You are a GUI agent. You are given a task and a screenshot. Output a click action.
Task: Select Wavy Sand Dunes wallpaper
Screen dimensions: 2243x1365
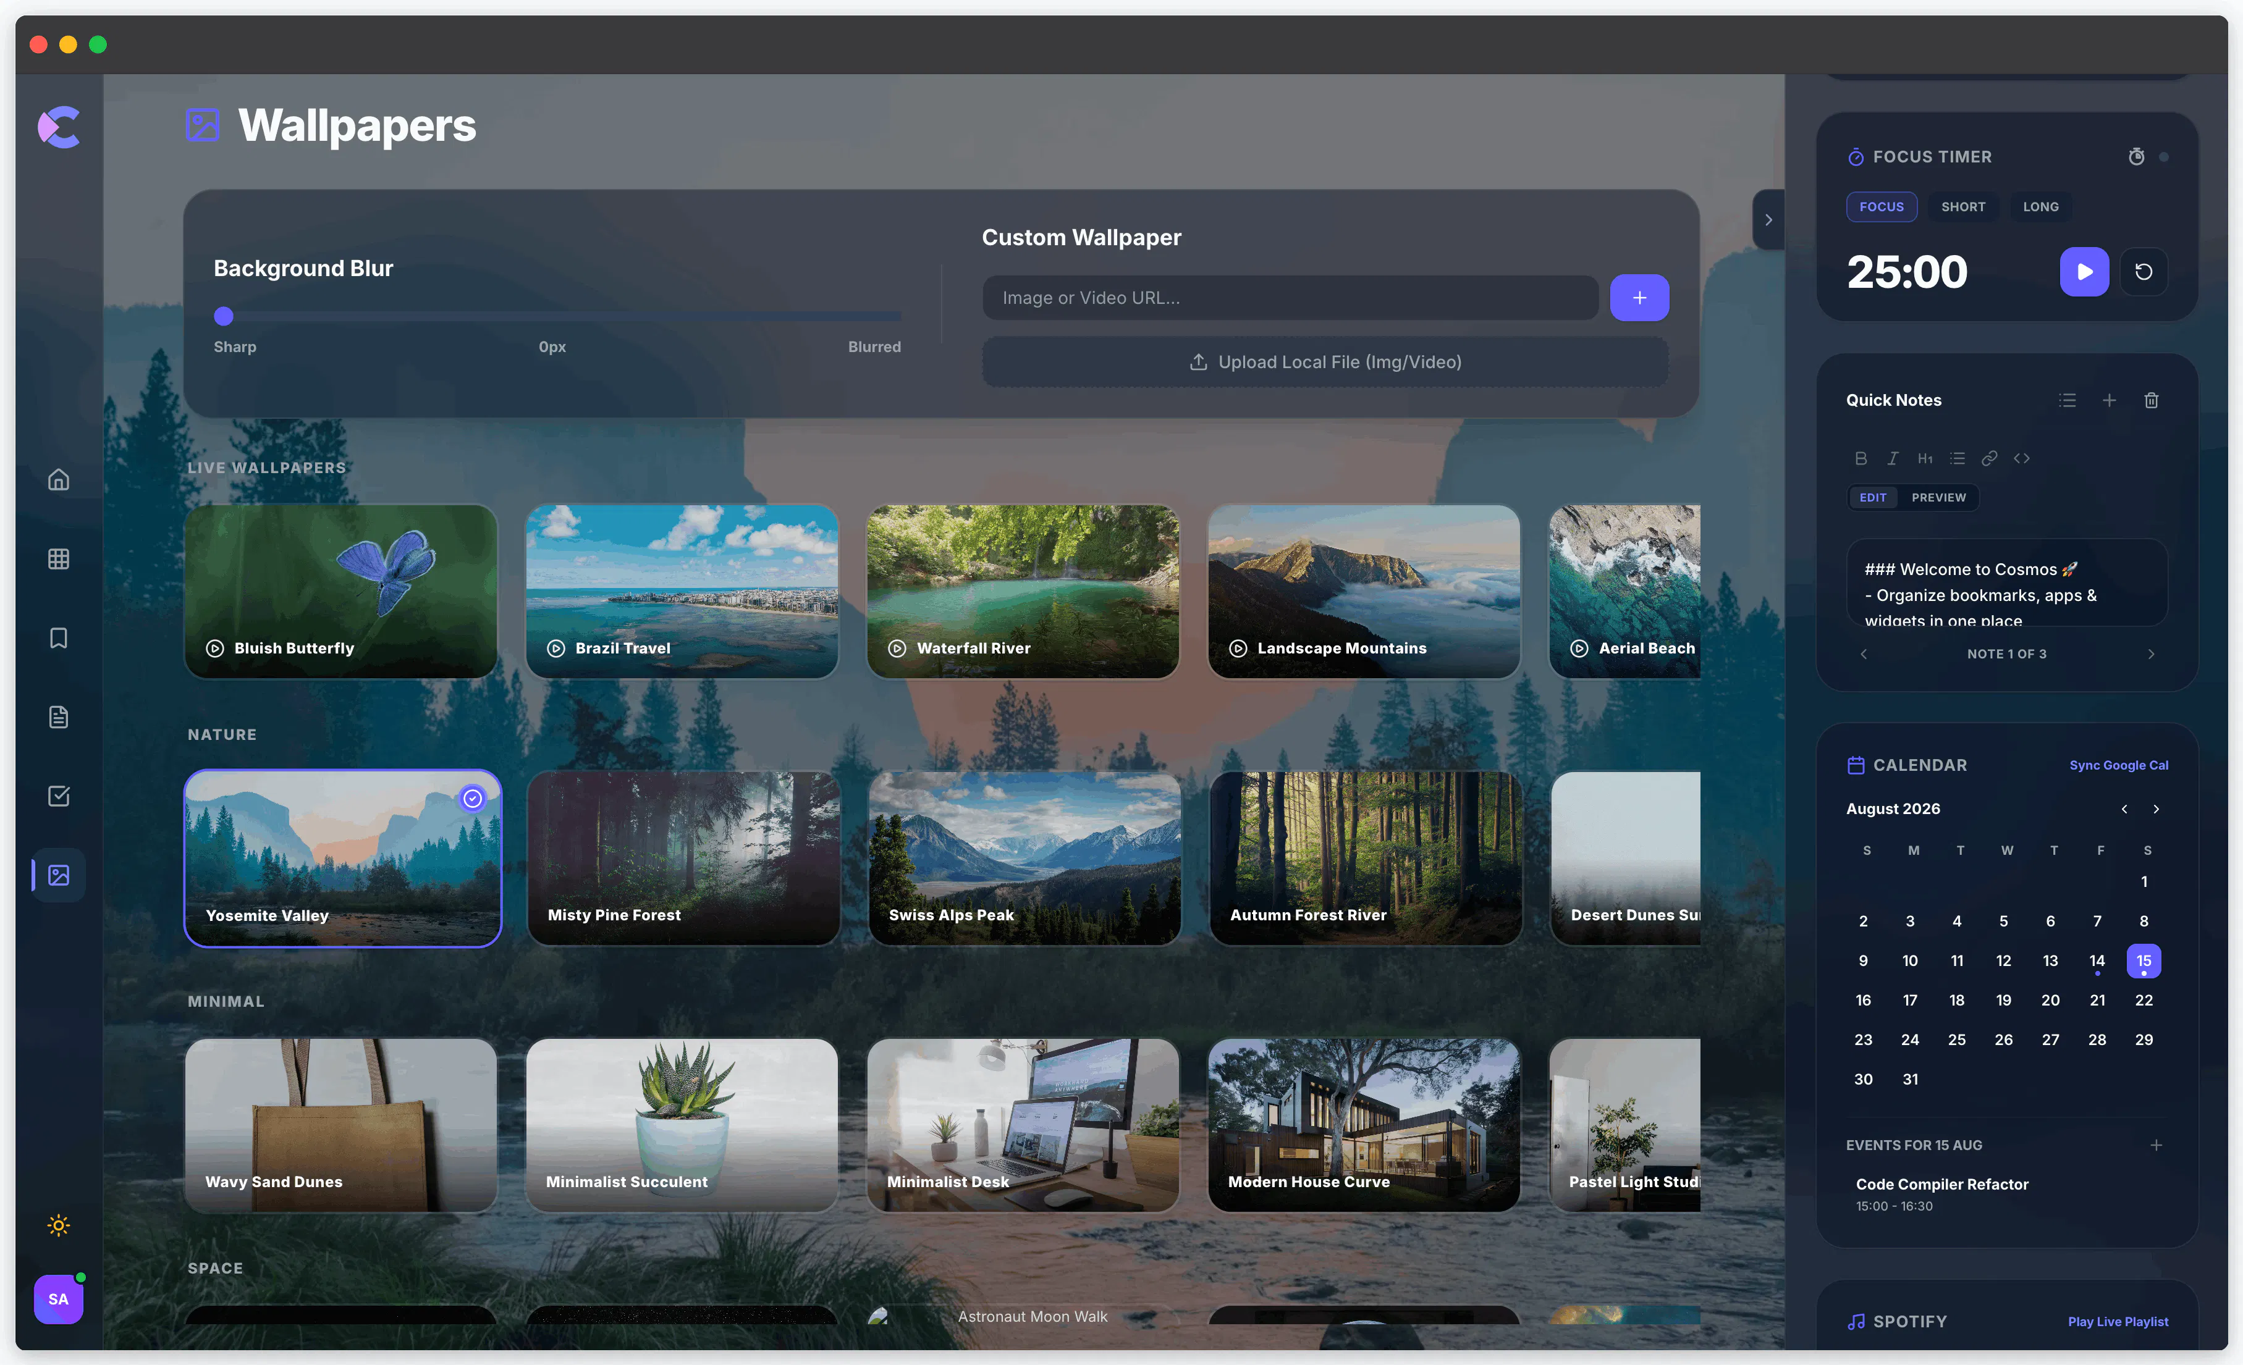click(341, 1125)
